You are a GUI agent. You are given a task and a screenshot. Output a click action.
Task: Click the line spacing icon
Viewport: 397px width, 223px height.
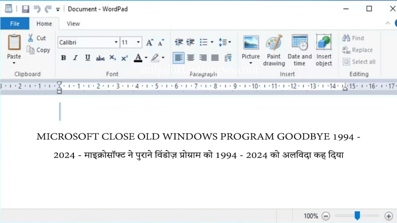click(223, 42)
